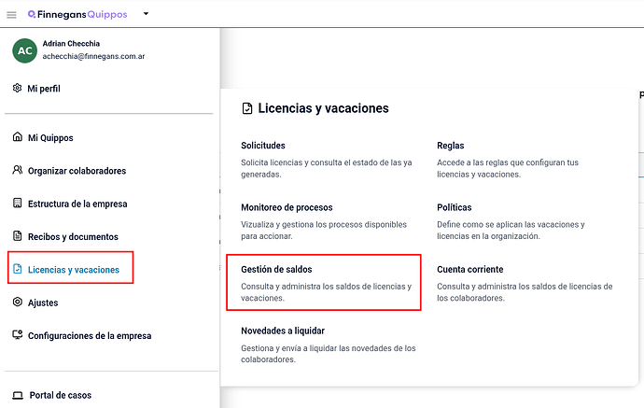Viewport: 644px width, 408px height.
Task: Open Ajustes menu item
Action: (43, 302)
